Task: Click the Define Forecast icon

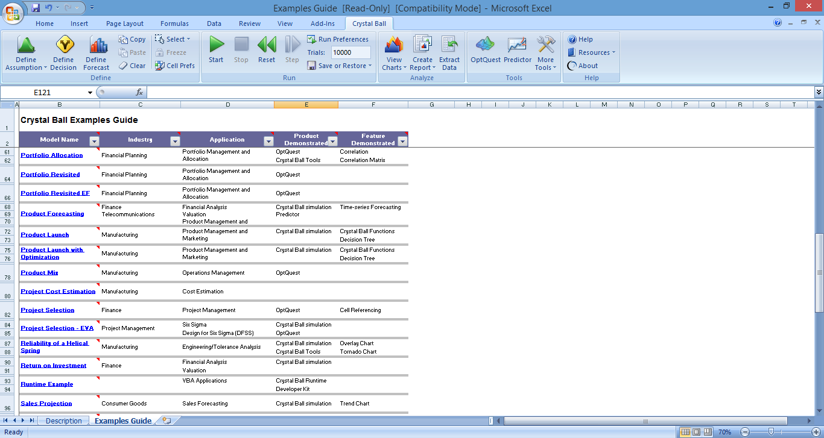Action: tap(97, 53)
